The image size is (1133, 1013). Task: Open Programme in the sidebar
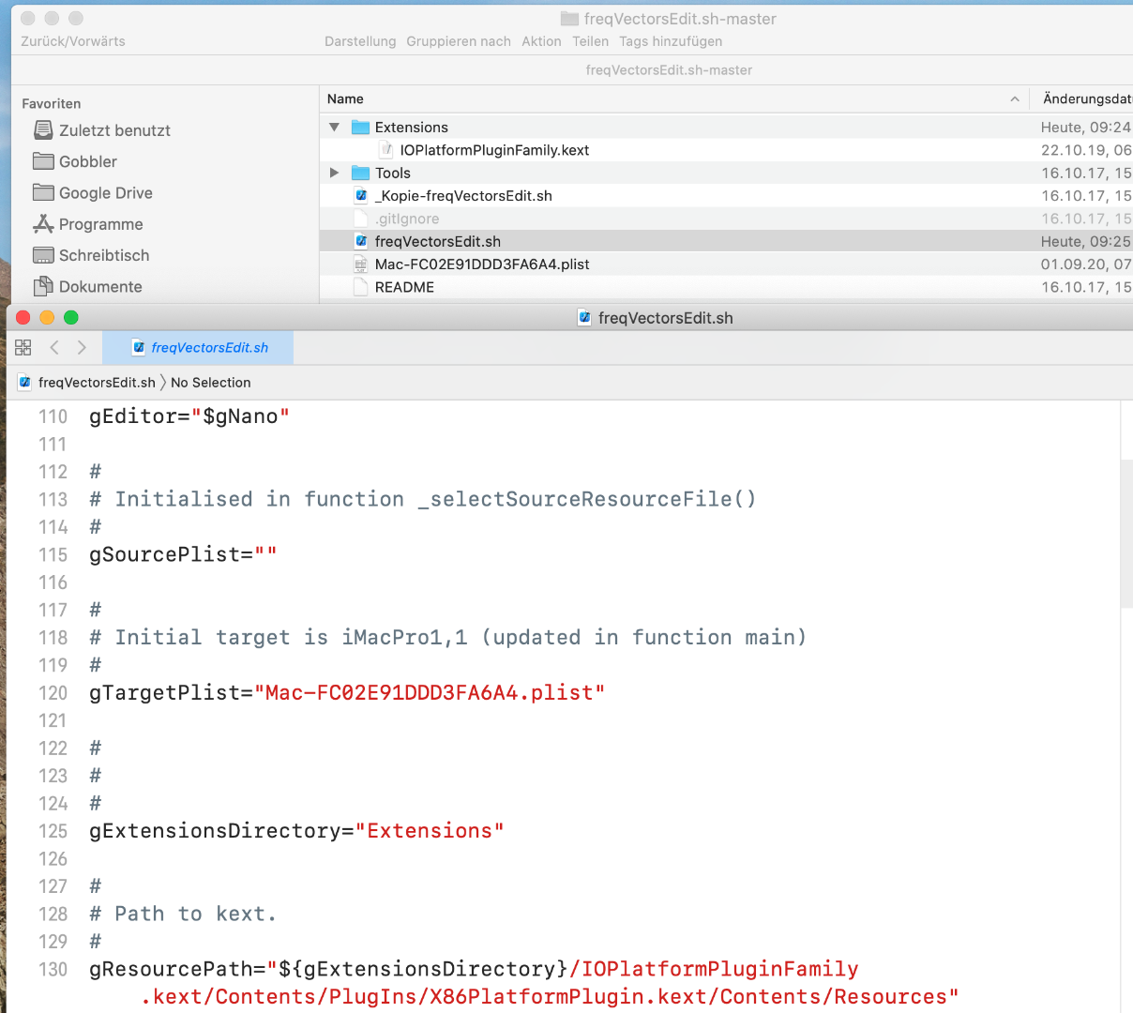[x=100, y=224]
